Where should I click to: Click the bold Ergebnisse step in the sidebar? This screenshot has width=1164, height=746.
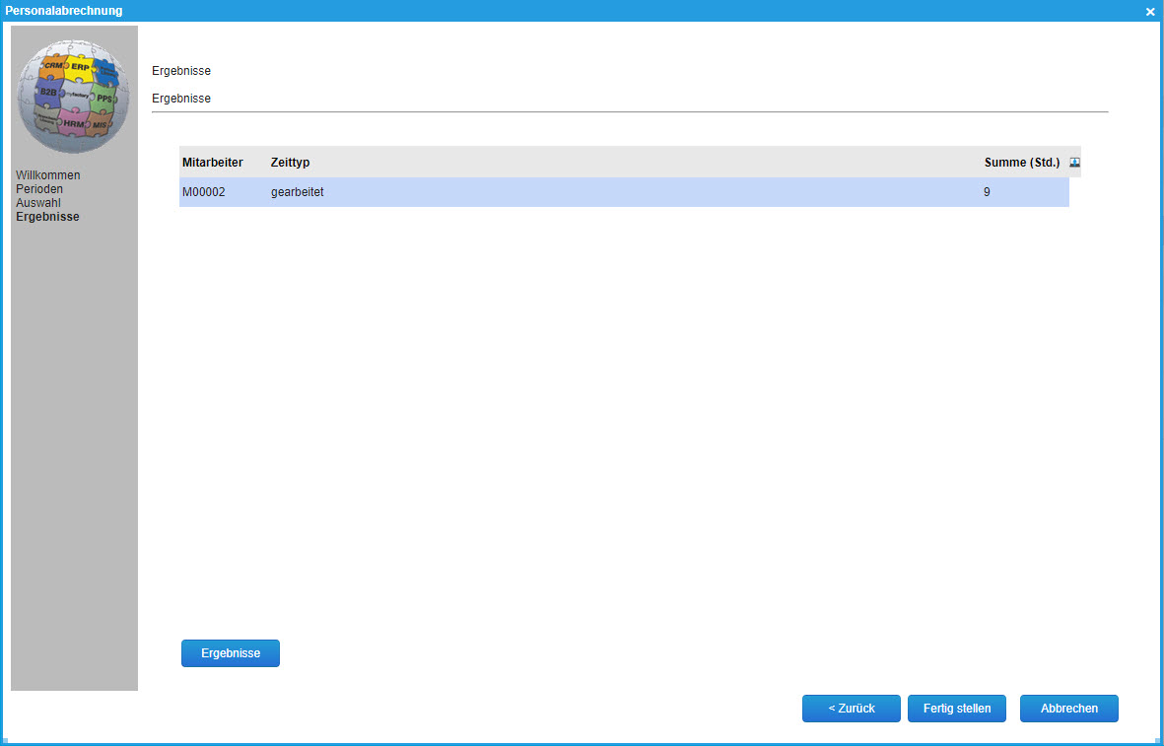pyautogui.click(x=47, y=217)
